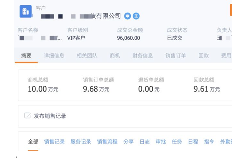Switch to the 摘要 tab

click(26, 56)
